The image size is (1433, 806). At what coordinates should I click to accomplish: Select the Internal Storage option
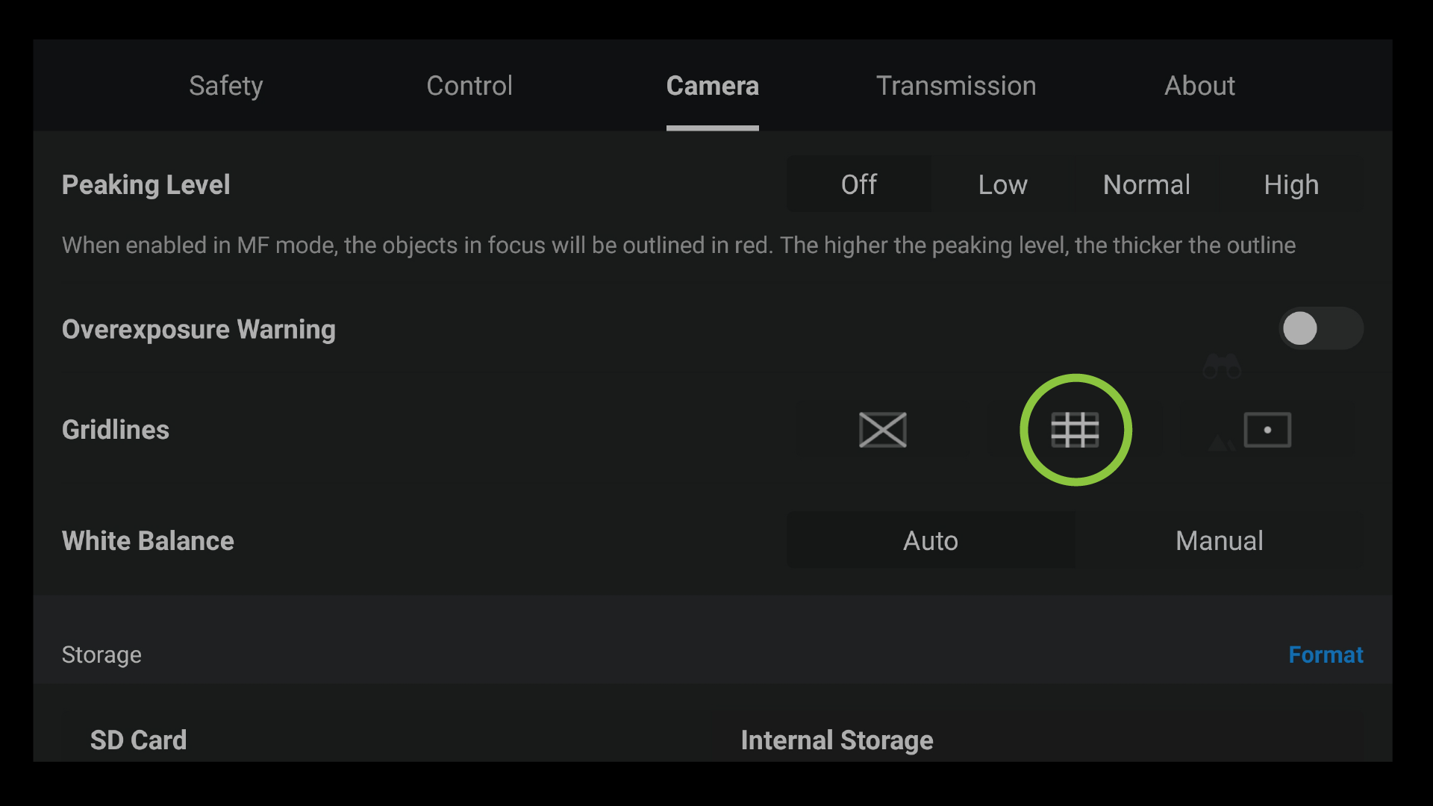coord(837,740)
